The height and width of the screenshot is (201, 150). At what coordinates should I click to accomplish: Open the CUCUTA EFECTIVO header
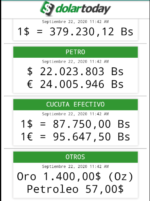(x=76, y=105)
